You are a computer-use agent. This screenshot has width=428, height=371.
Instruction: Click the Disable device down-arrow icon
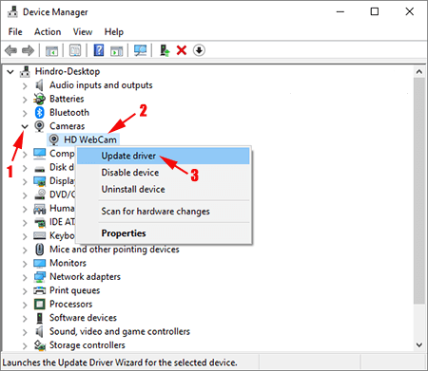point(199,50)
